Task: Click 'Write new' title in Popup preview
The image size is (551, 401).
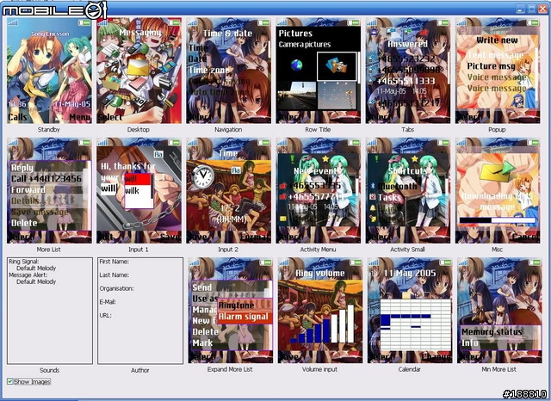Action: (x=497, y=40)
